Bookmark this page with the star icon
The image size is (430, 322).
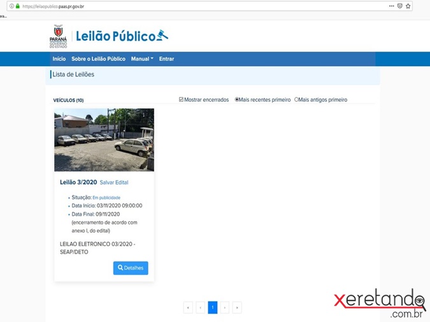click(408, 6)
